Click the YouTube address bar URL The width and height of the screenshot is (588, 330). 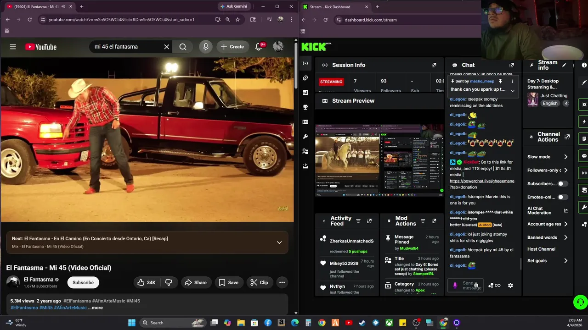coord(121,20)
